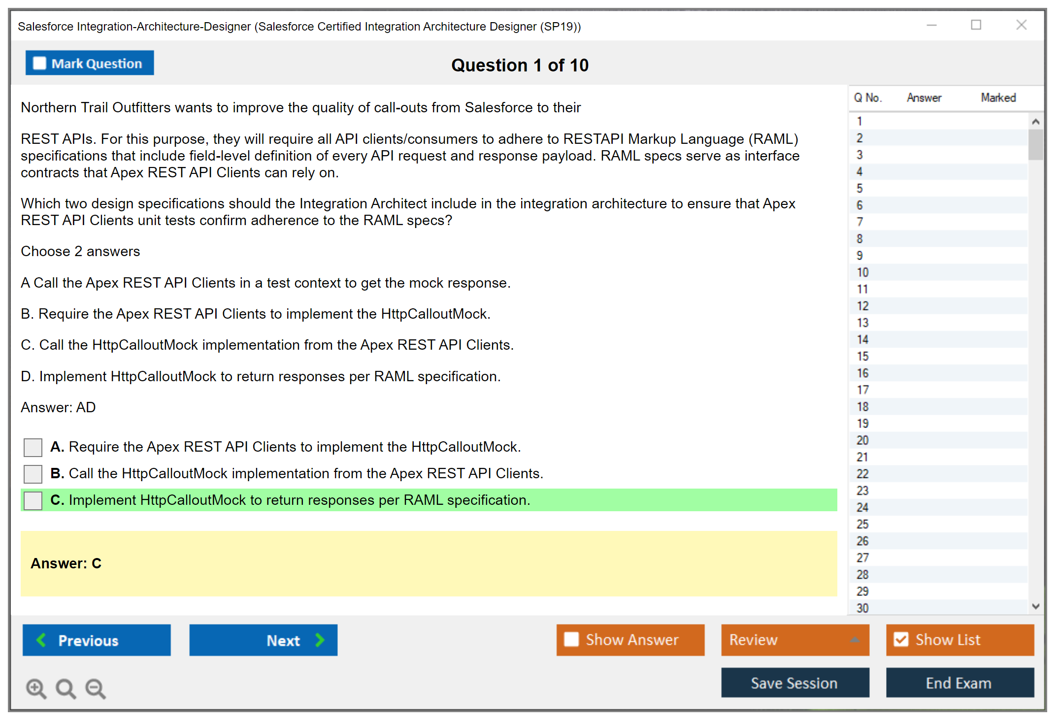Check answer option A checkbox
Viewport: 1059px width, 724px height.
coord(33,447)
